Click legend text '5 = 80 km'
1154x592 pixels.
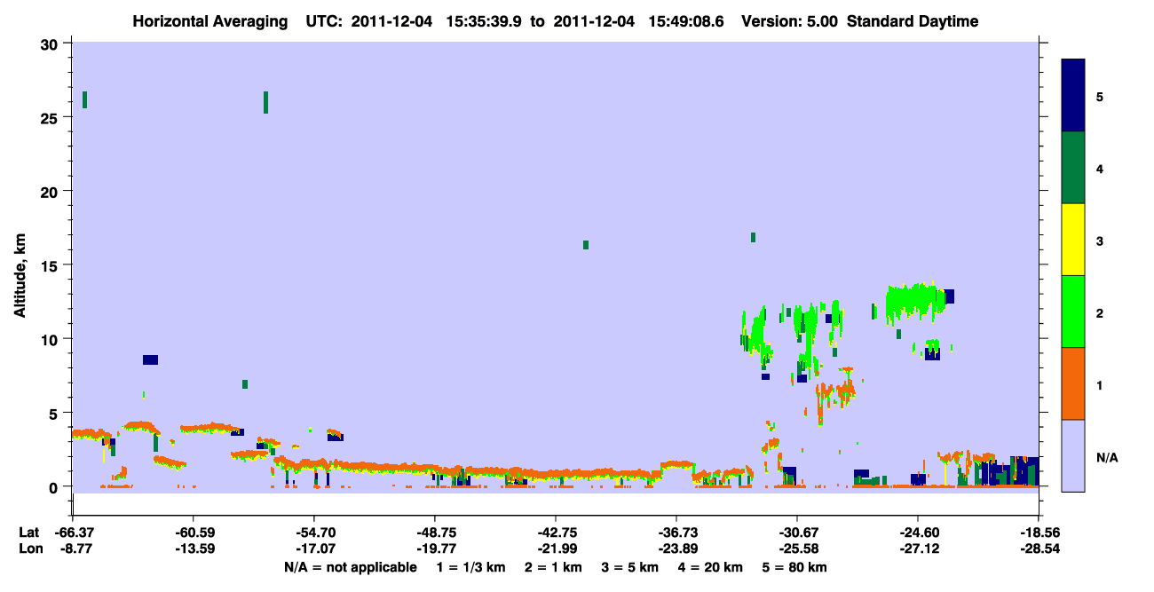794,567
